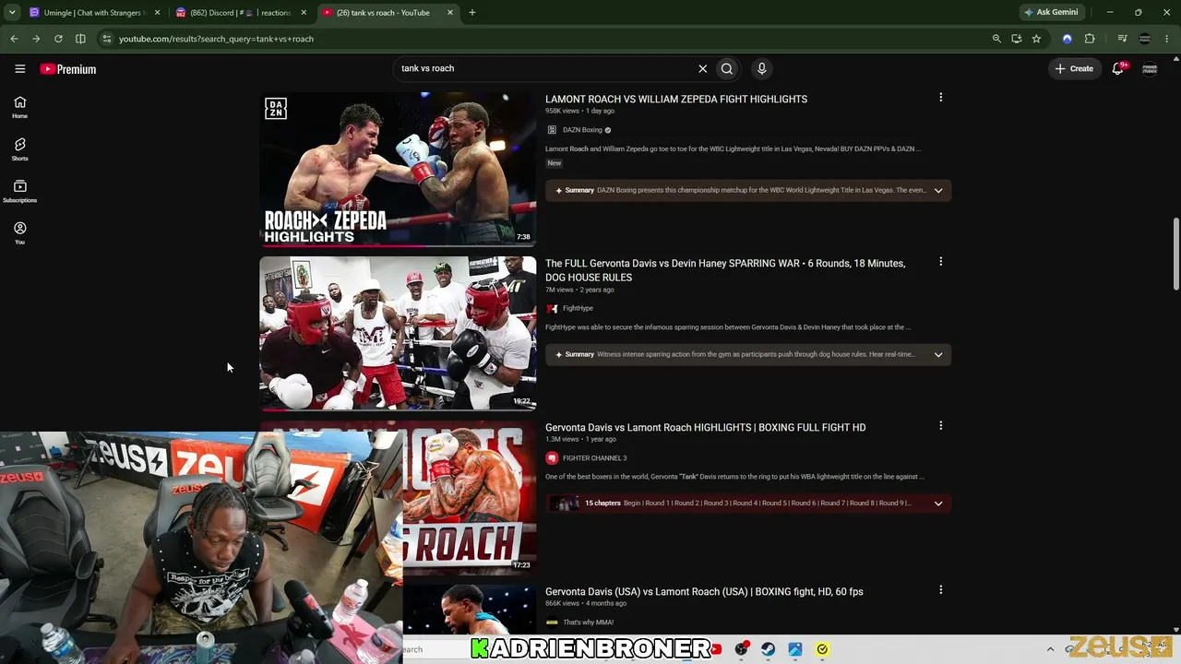This screenshot has width=1181, height=664.
Task: Open the That's why MMA! channel
Action: click(588, 622)
